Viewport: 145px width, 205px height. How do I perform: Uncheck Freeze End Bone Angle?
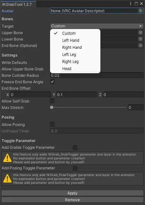(52, 82)
